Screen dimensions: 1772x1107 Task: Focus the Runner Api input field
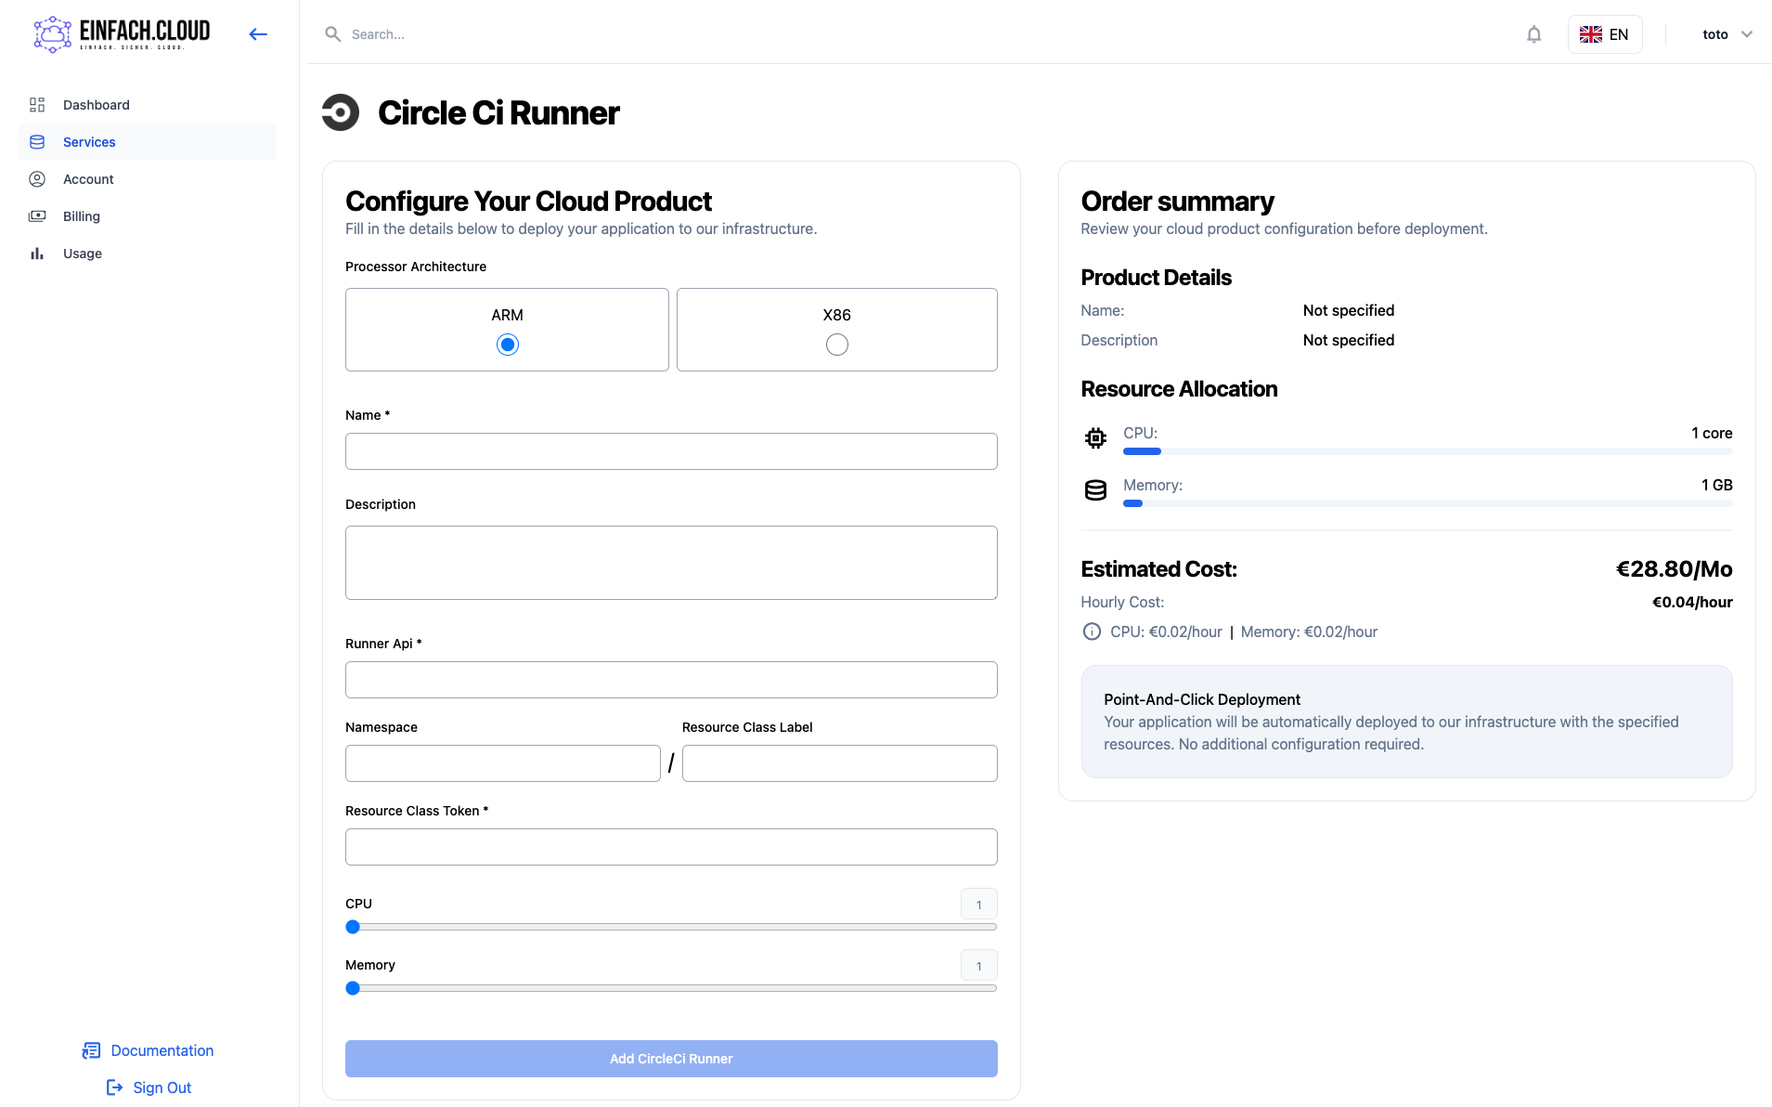point(671,680)
